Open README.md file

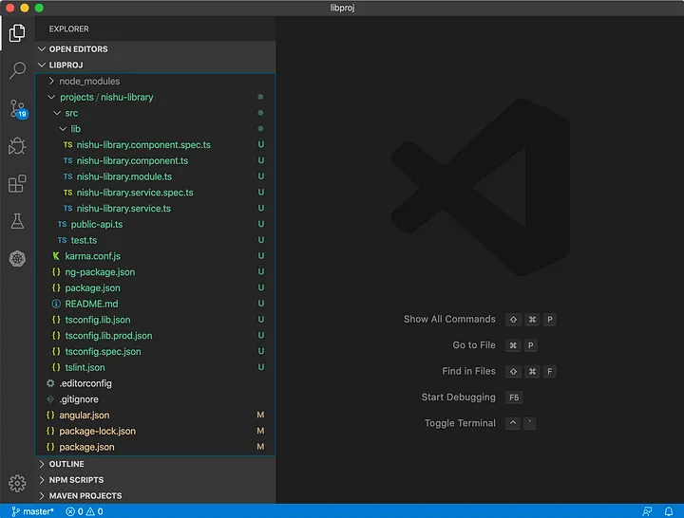tap(91, 304)
